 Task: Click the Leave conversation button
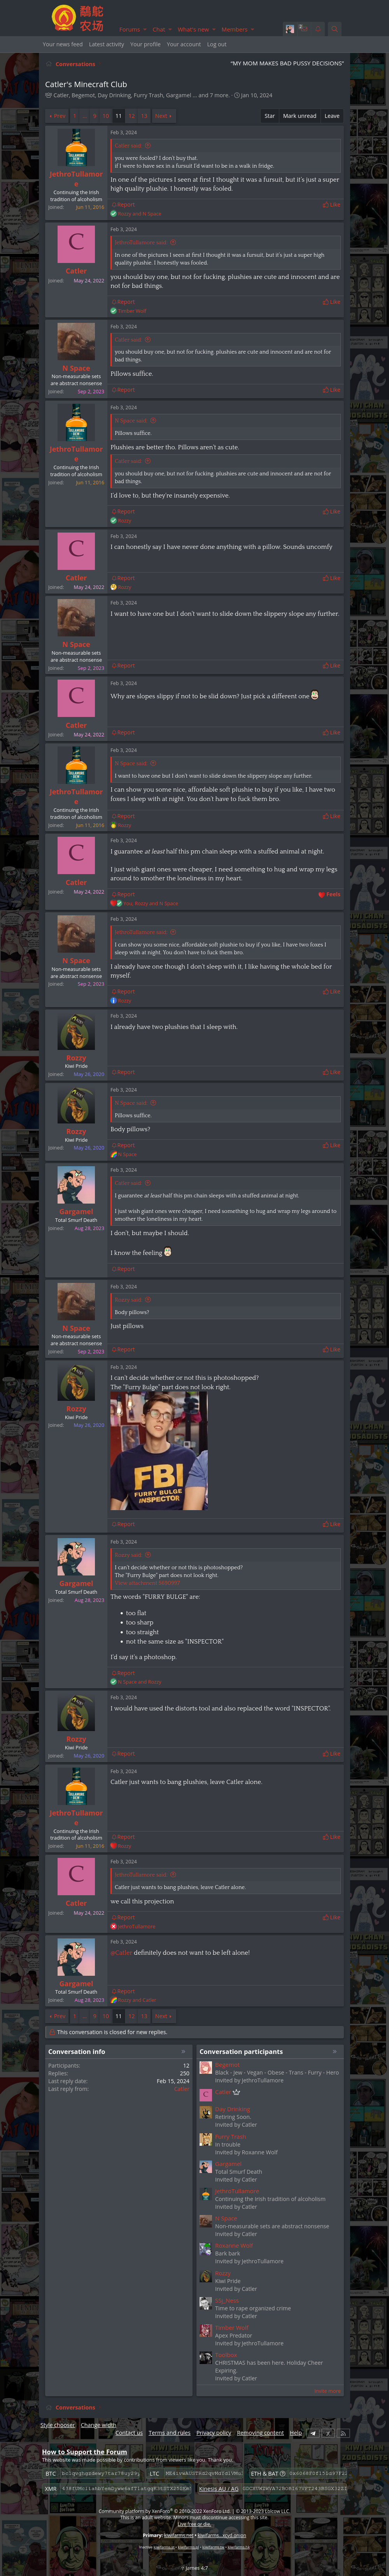[332, 116]
